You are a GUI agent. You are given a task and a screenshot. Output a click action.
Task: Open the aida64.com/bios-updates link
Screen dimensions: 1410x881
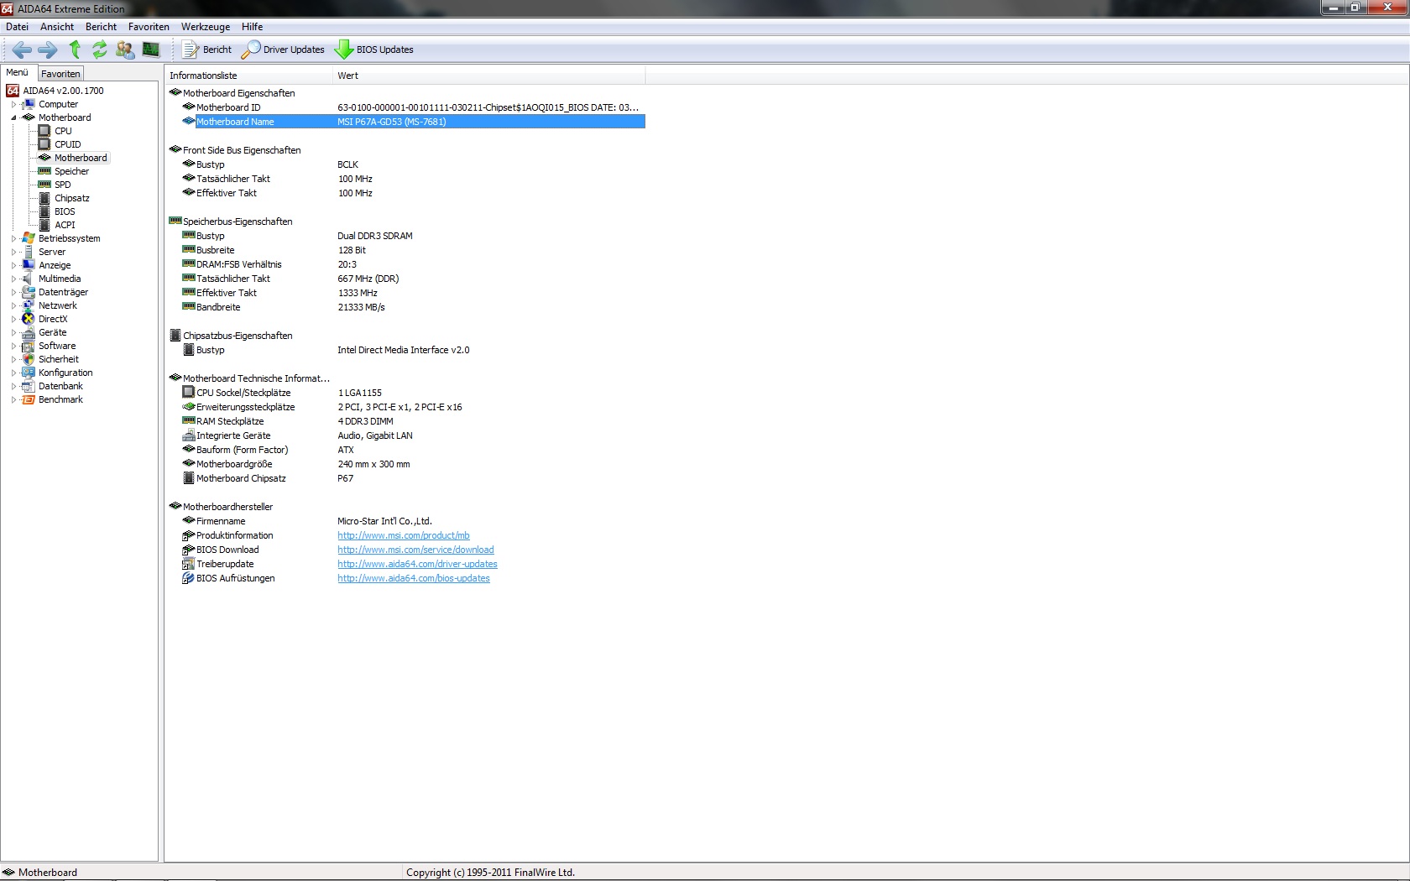click(414, 578)
